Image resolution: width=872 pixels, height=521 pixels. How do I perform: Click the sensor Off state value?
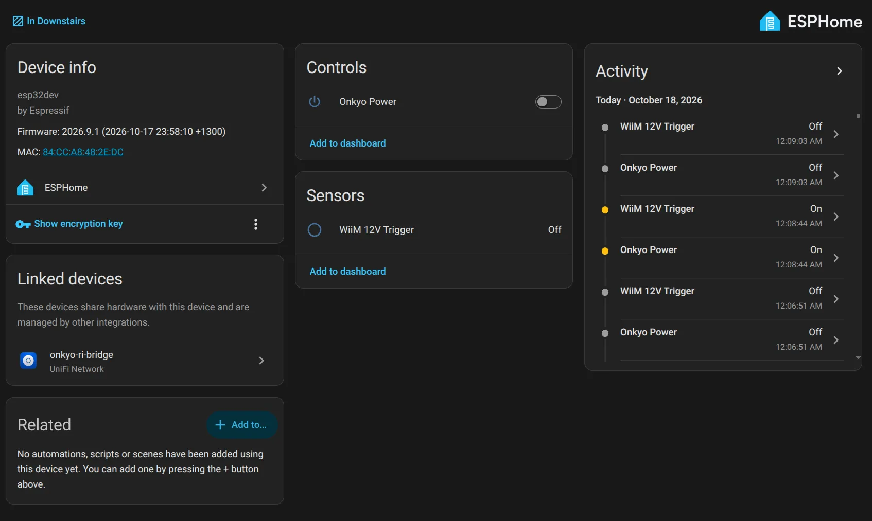(554, 230)
